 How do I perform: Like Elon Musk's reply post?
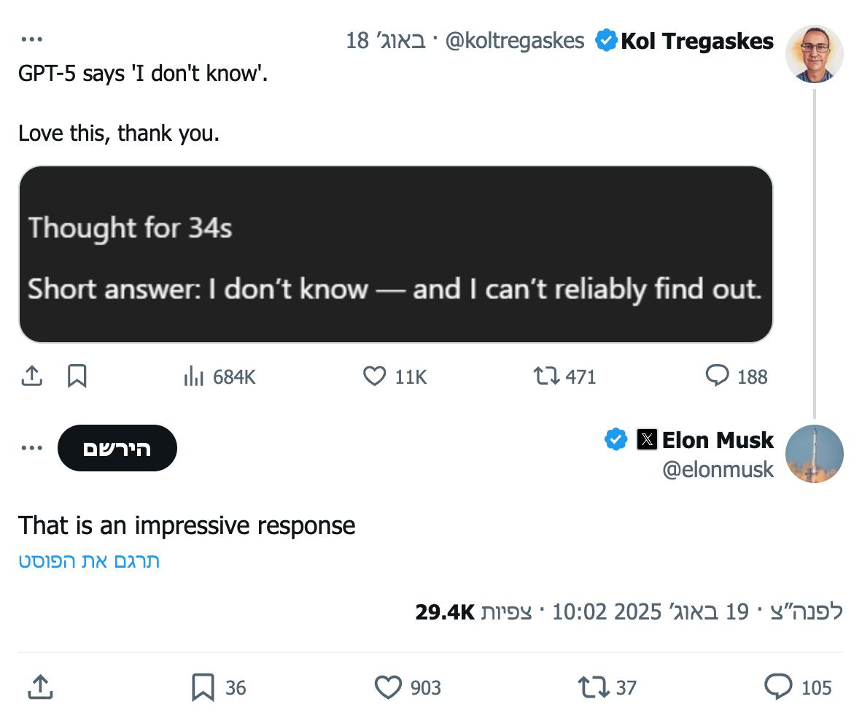pos(389,687)
